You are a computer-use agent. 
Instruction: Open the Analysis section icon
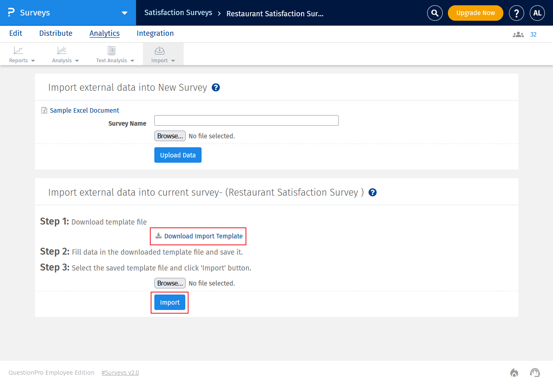62,51
